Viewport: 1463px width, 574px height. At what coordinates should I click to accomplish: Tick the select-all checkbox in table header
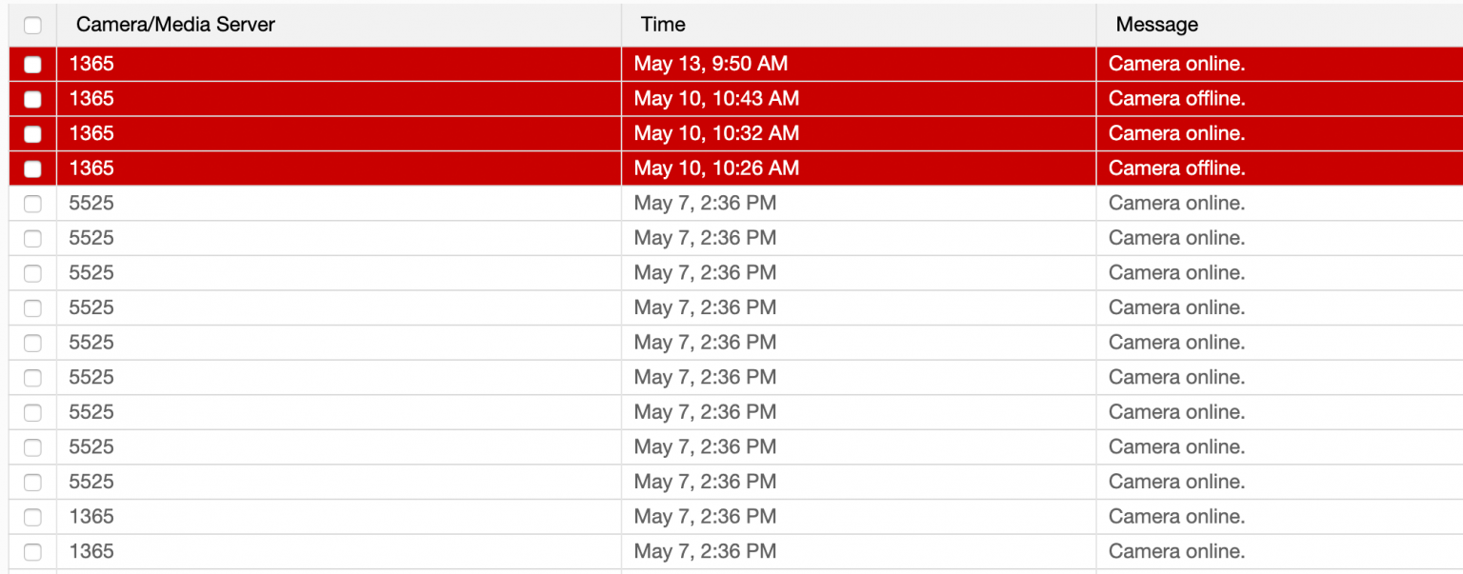pos(32,25)
